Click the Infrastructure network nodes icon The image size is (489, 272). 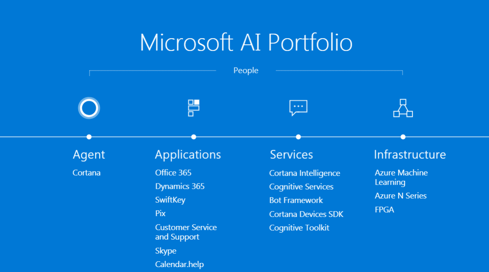[403, 108]
